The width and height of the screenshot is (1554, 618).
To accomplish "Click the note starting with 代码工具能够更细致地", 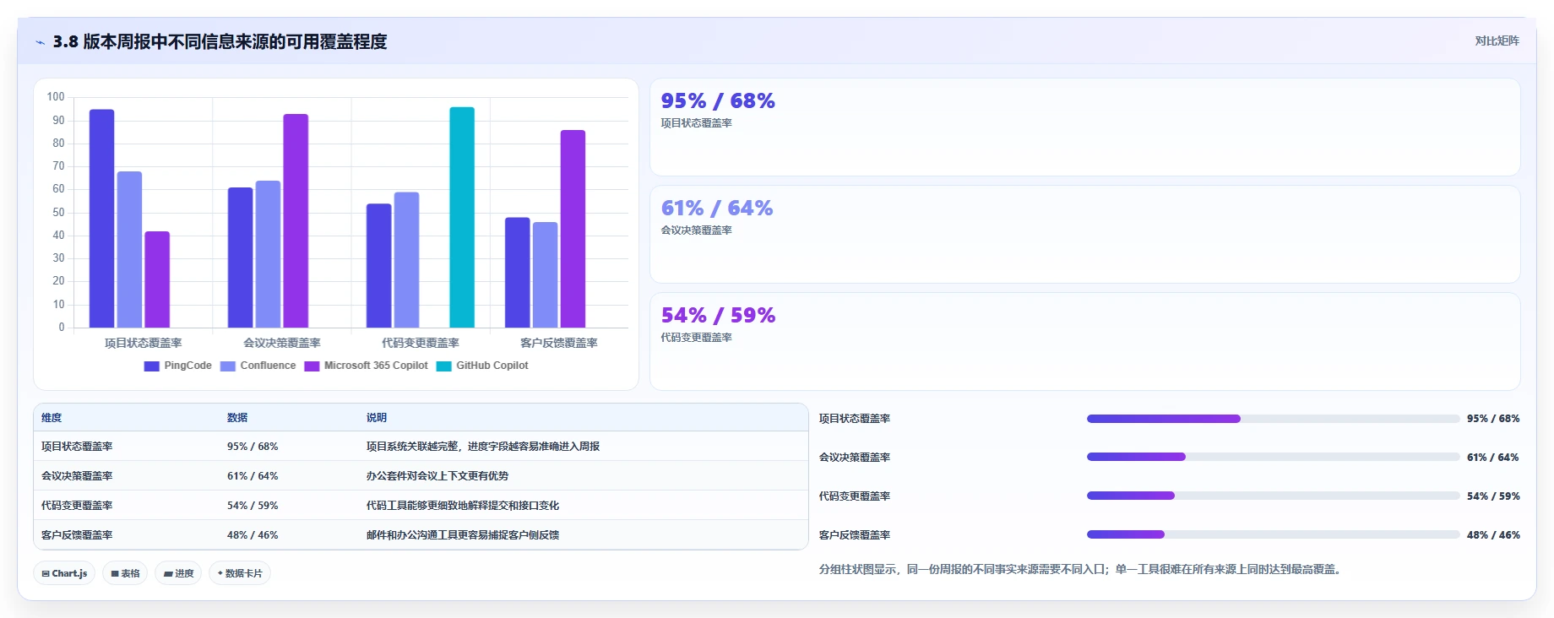I will 463,506.
